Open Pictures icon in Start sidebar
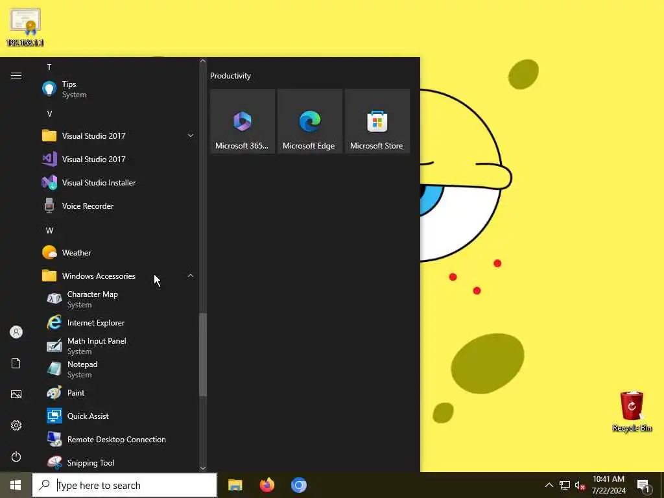The image size is (664, 498). tap(16, 394)
